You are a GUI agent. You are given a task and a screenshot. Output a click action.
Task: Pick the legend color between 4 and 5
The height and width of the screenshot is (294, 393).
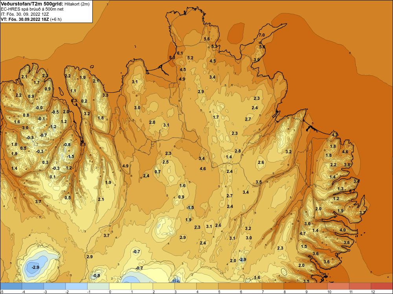tap(207, 286)
